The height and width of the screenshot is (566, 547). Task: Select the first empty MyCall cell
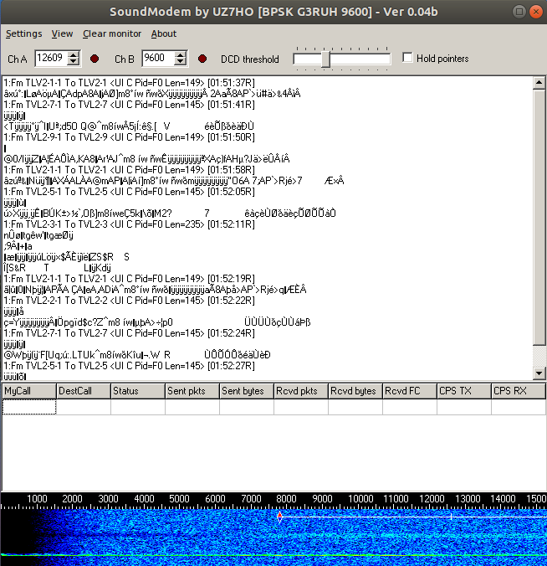point(29,407)
